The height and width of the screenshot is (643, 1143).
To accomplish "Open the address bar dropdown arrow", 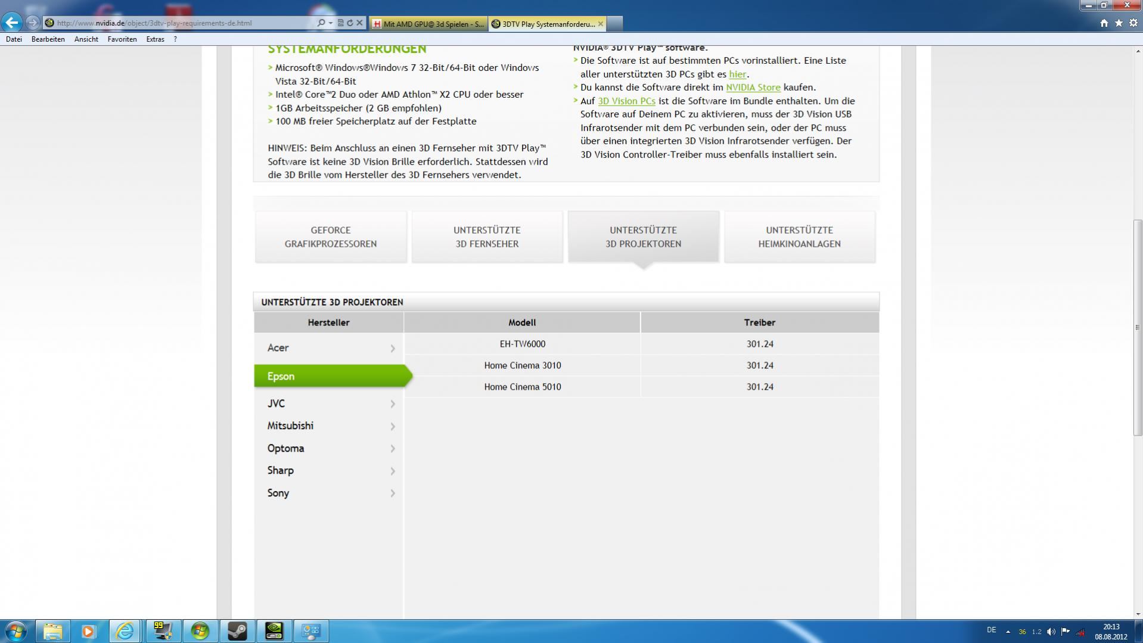I will click(x=331, y=23).
